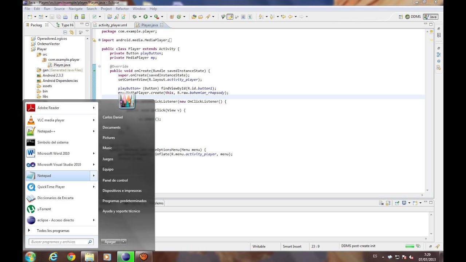The height and width of the screenshot is (262, 466).
Task: Open Panel de control link
Action: tap(115, 180)
